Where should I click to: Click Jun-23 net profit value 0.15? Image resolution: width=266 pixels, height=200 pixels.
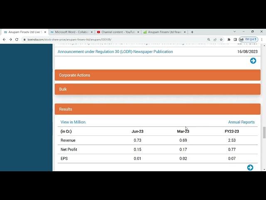point(138,150)
